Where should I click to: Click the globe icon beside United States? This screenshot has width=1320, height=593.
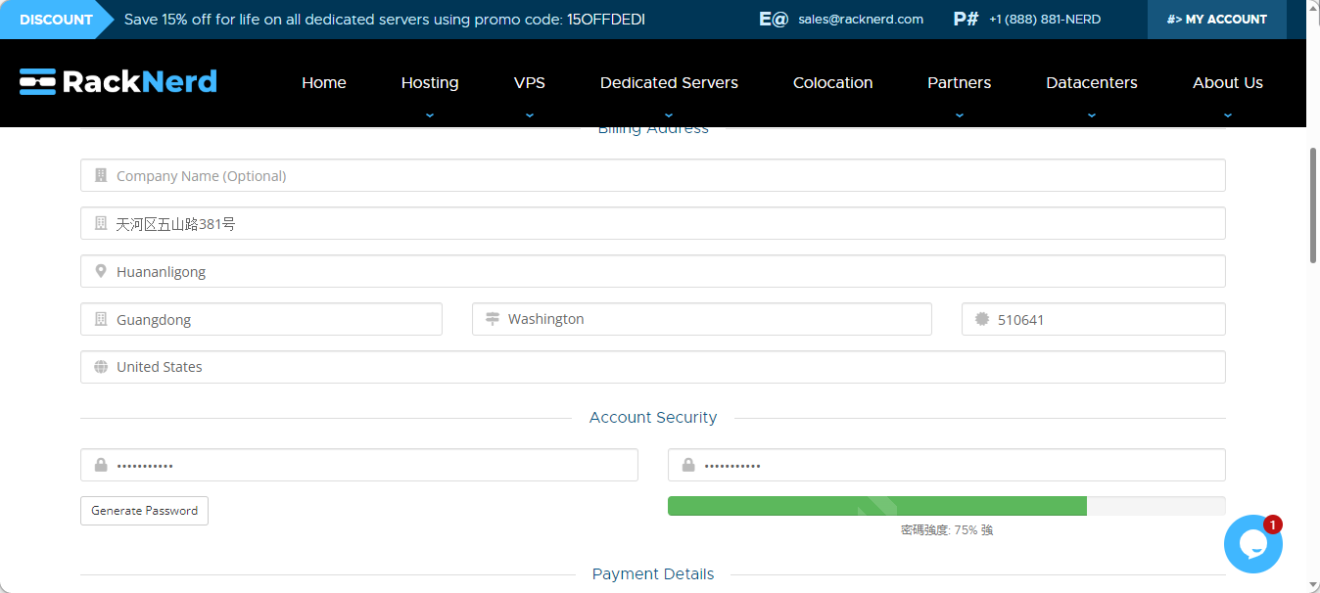tap(100, 367)
